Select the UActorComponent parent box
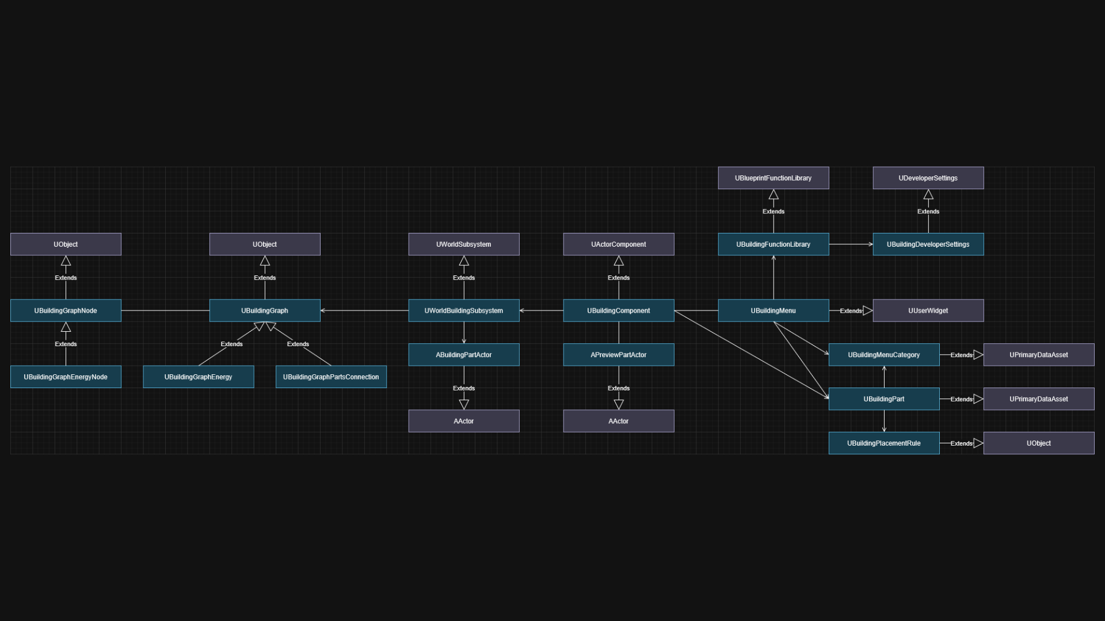 [619, 244]
